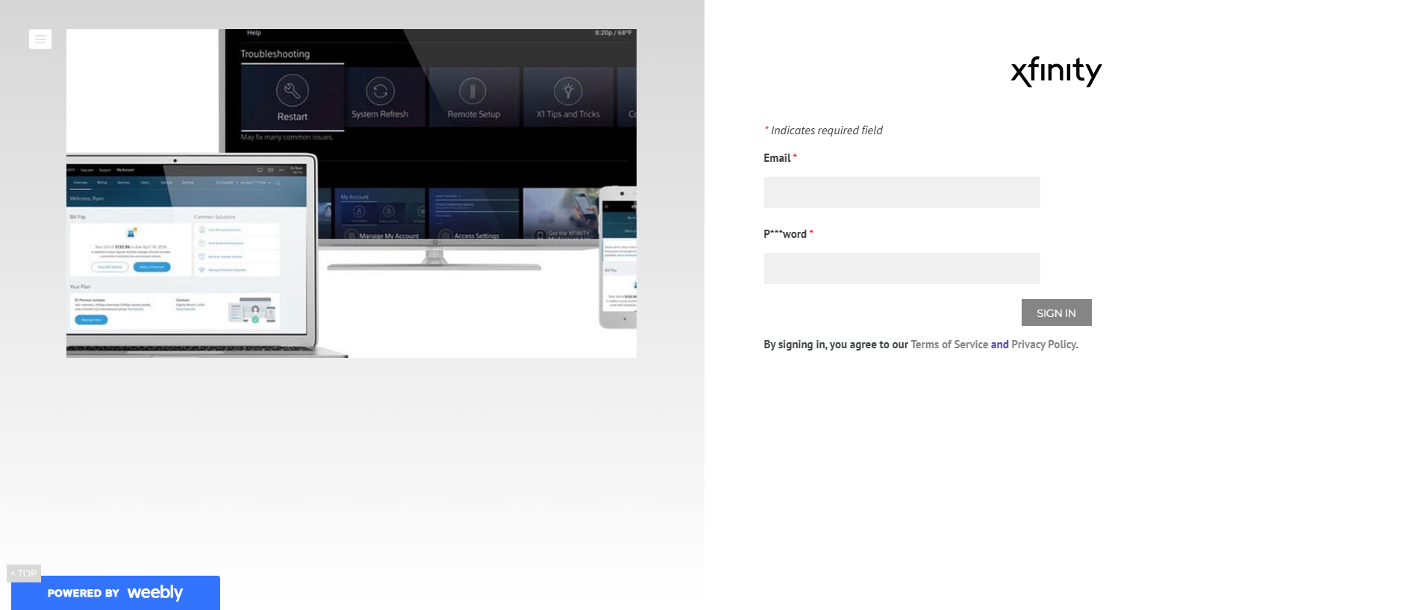Click the Powered by Weebly banner
This screenshot has height=610, width=1409.
[116, 593]
